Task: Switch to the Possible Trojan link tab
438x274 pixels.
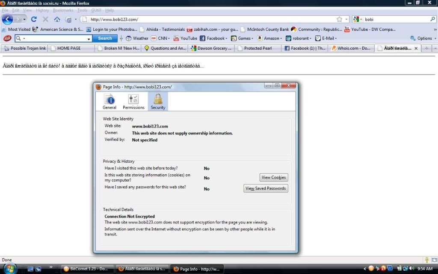Action: pyautogui.click(x=24, y=48)
